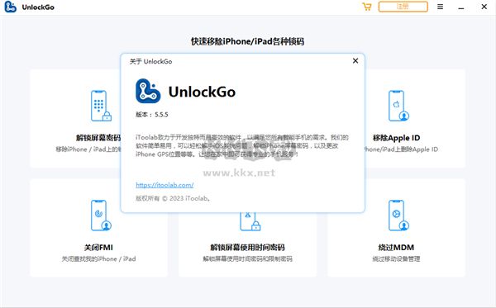Close the UnlockGo main window
The height and width of the screenshot is (308, 496).
(484, 7)
